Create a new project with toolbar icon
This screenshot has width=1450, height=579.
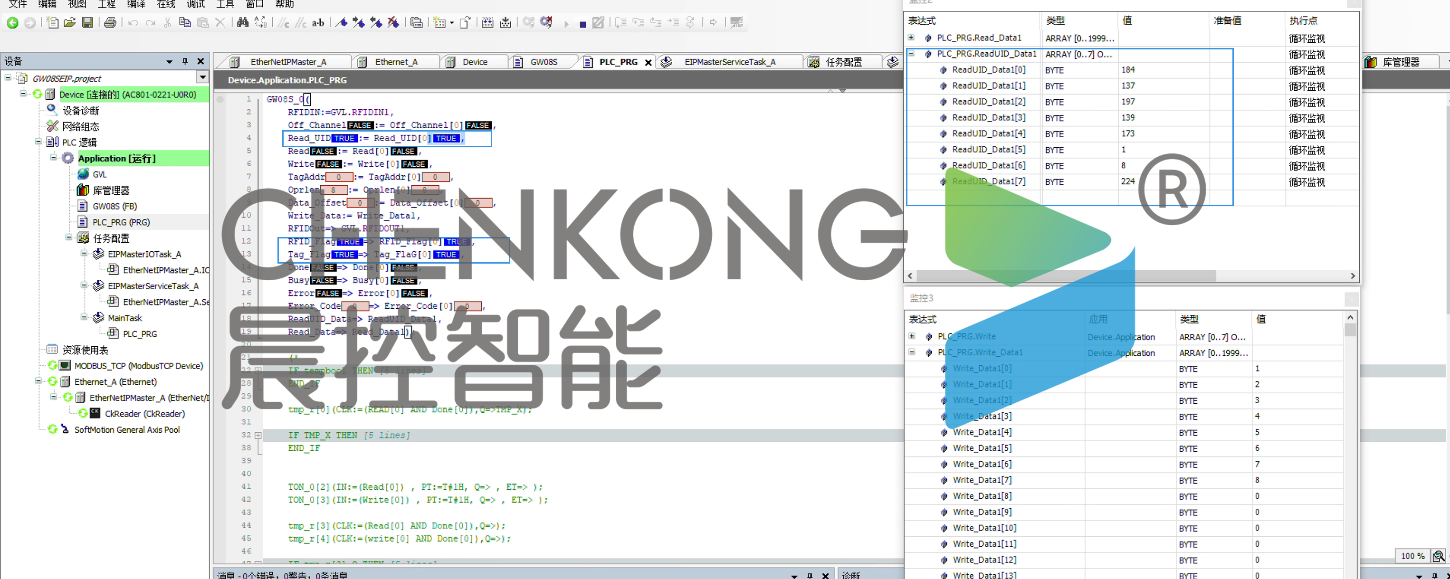52,22
